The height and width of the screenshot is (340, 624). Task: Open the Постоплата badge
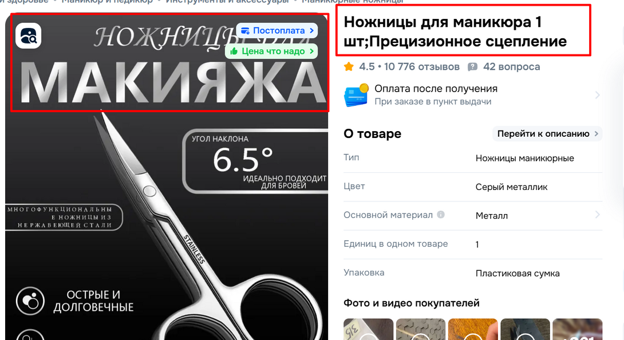click(277, 31)
